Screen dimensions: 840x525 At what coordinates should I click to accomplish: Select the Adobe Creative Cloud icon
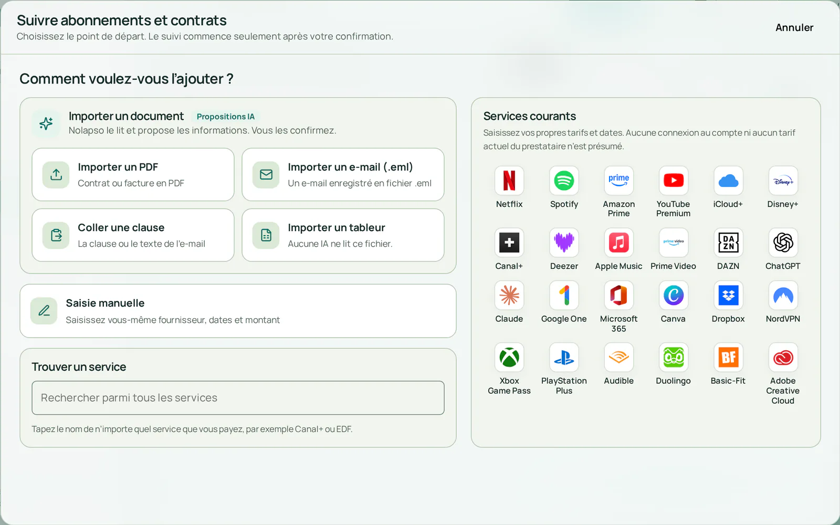(783, 358)
